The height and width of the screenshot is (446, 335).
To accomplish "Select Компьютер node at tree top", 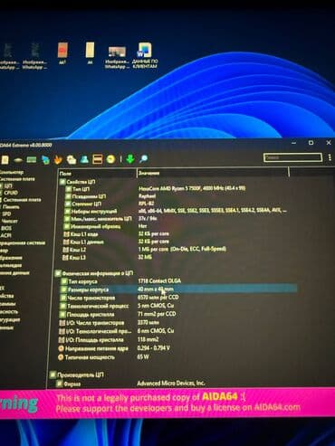I will point(12,172).
